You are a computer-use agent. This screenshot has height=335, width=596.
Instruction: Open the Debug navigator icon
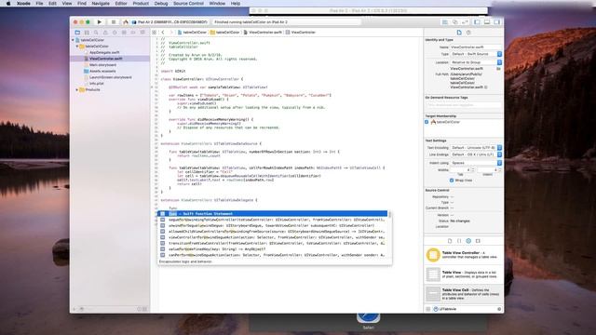pyautogui.click(x=124, y=33)
